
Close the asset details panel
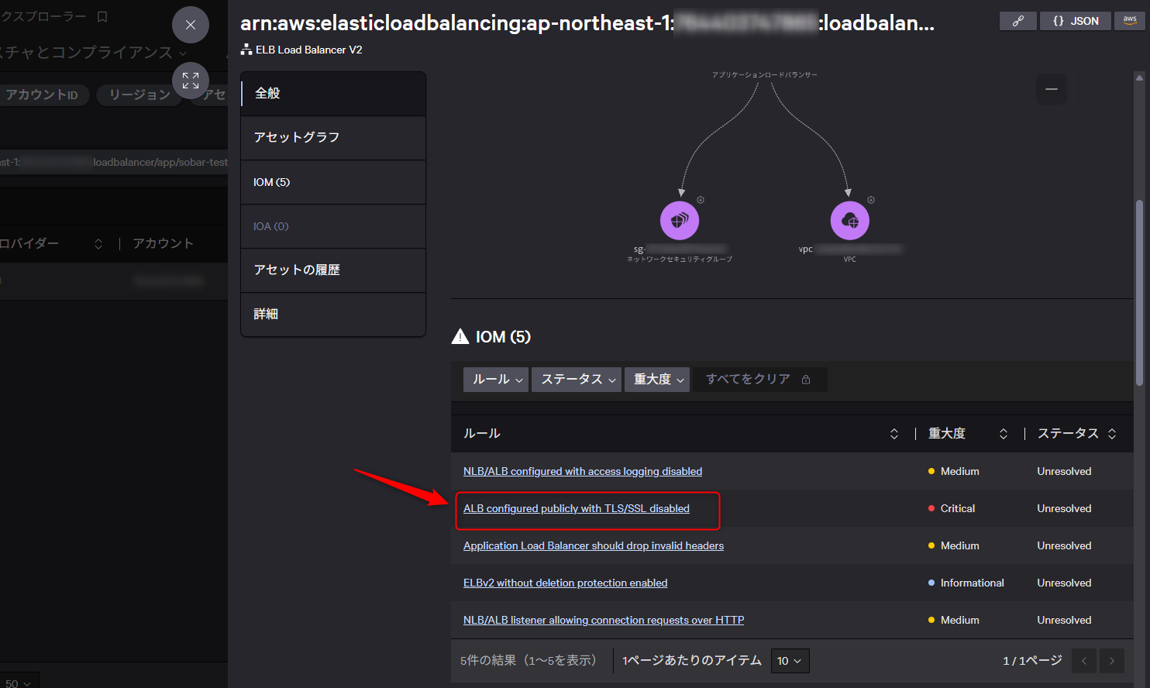tap(191, 25)
